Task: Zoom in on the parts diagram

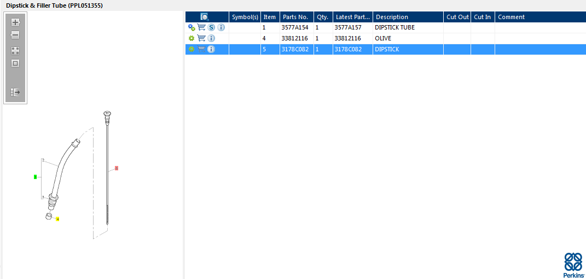Action: pos(15,22)
